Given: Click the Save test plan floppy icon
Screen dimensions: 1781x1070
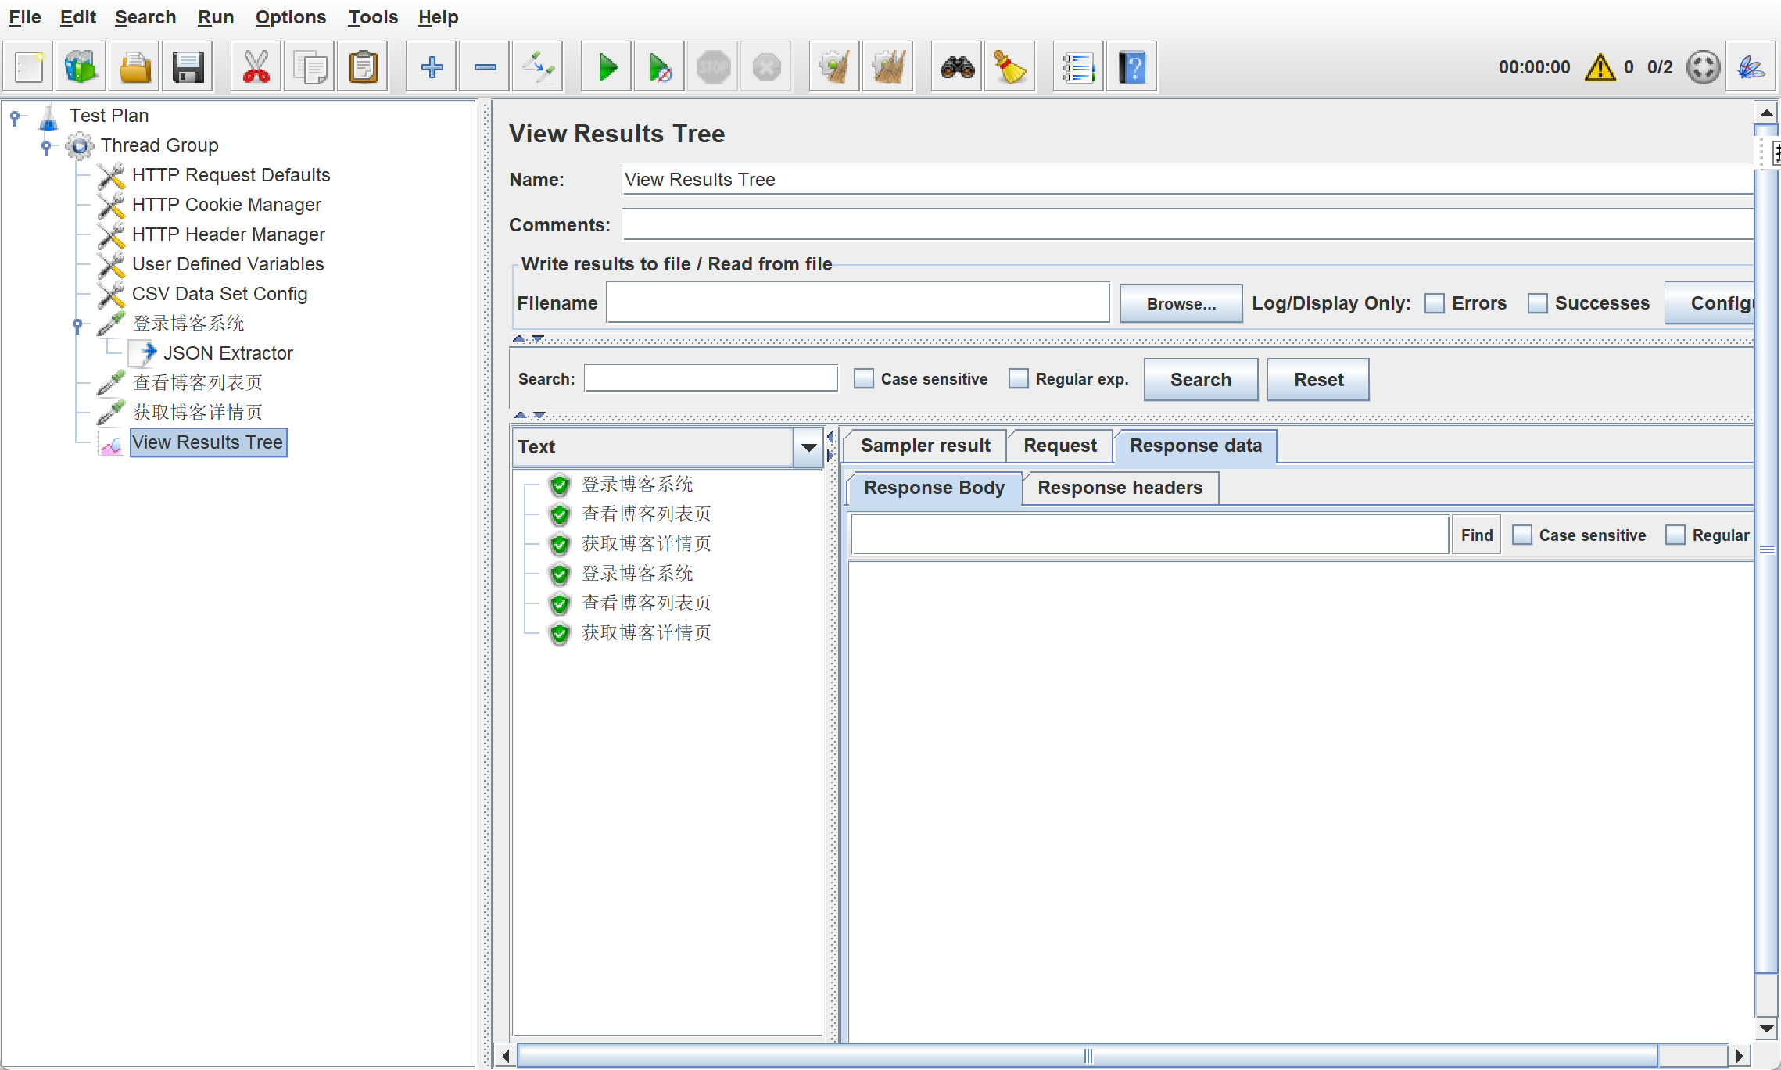Looking at the screenshot, I should (188, 67).
